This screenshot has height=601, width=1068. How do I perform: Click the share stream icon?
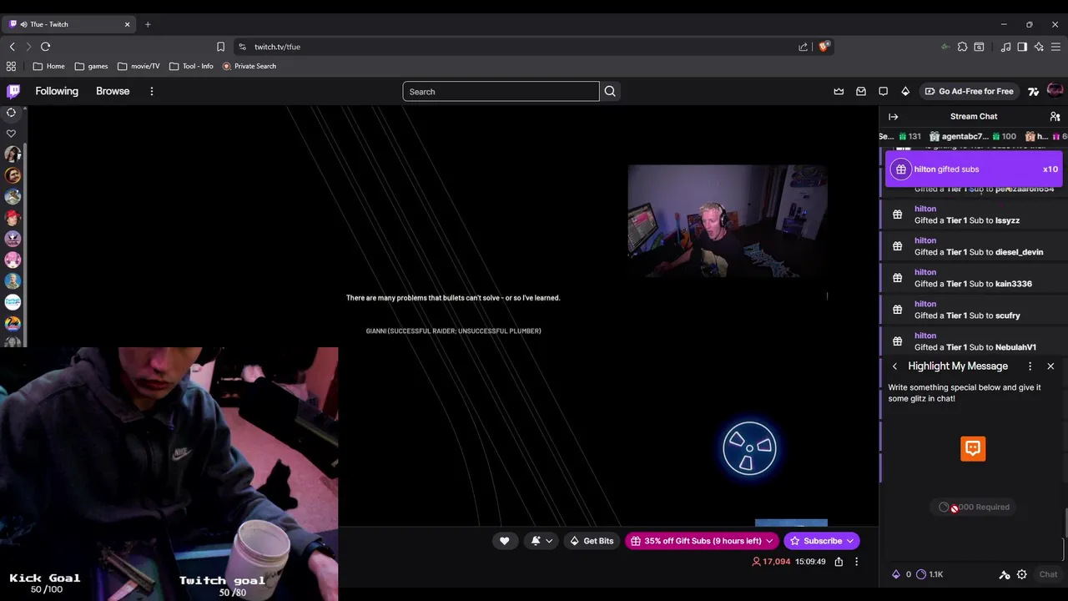click(839, 562)
